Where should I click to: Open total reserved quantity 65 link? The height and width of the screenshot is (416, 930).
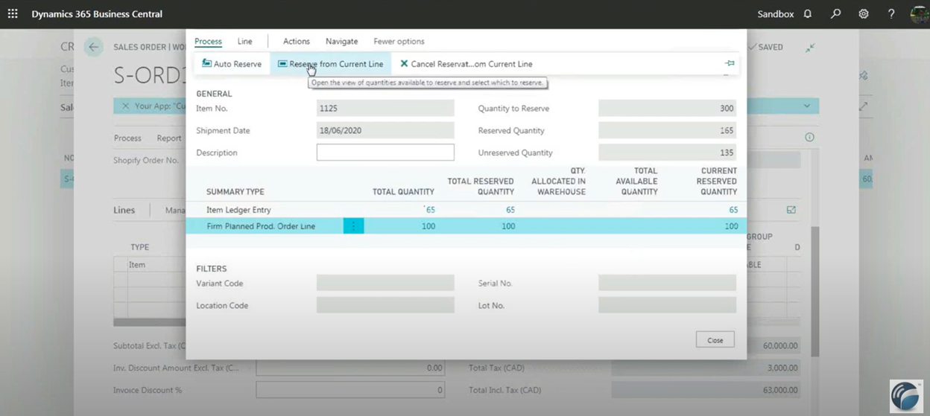pyautogui.click(x=510, y=210)
